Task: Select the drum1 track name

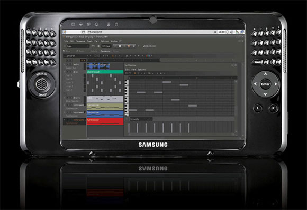Action: pos(76,98)
